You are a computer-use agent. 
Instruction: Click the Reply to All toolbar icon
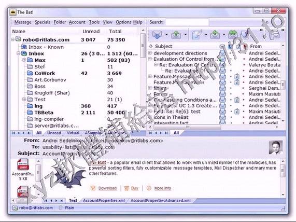point(233,34)
